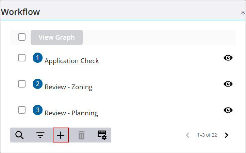The image size is (246, 153).
Task: Click the trash delete icon
Action: 81,135
